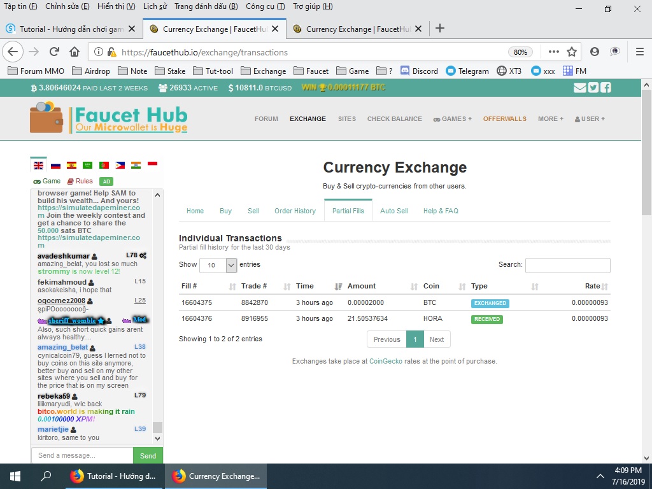Select Indonesian chat flag

(153, 165)
